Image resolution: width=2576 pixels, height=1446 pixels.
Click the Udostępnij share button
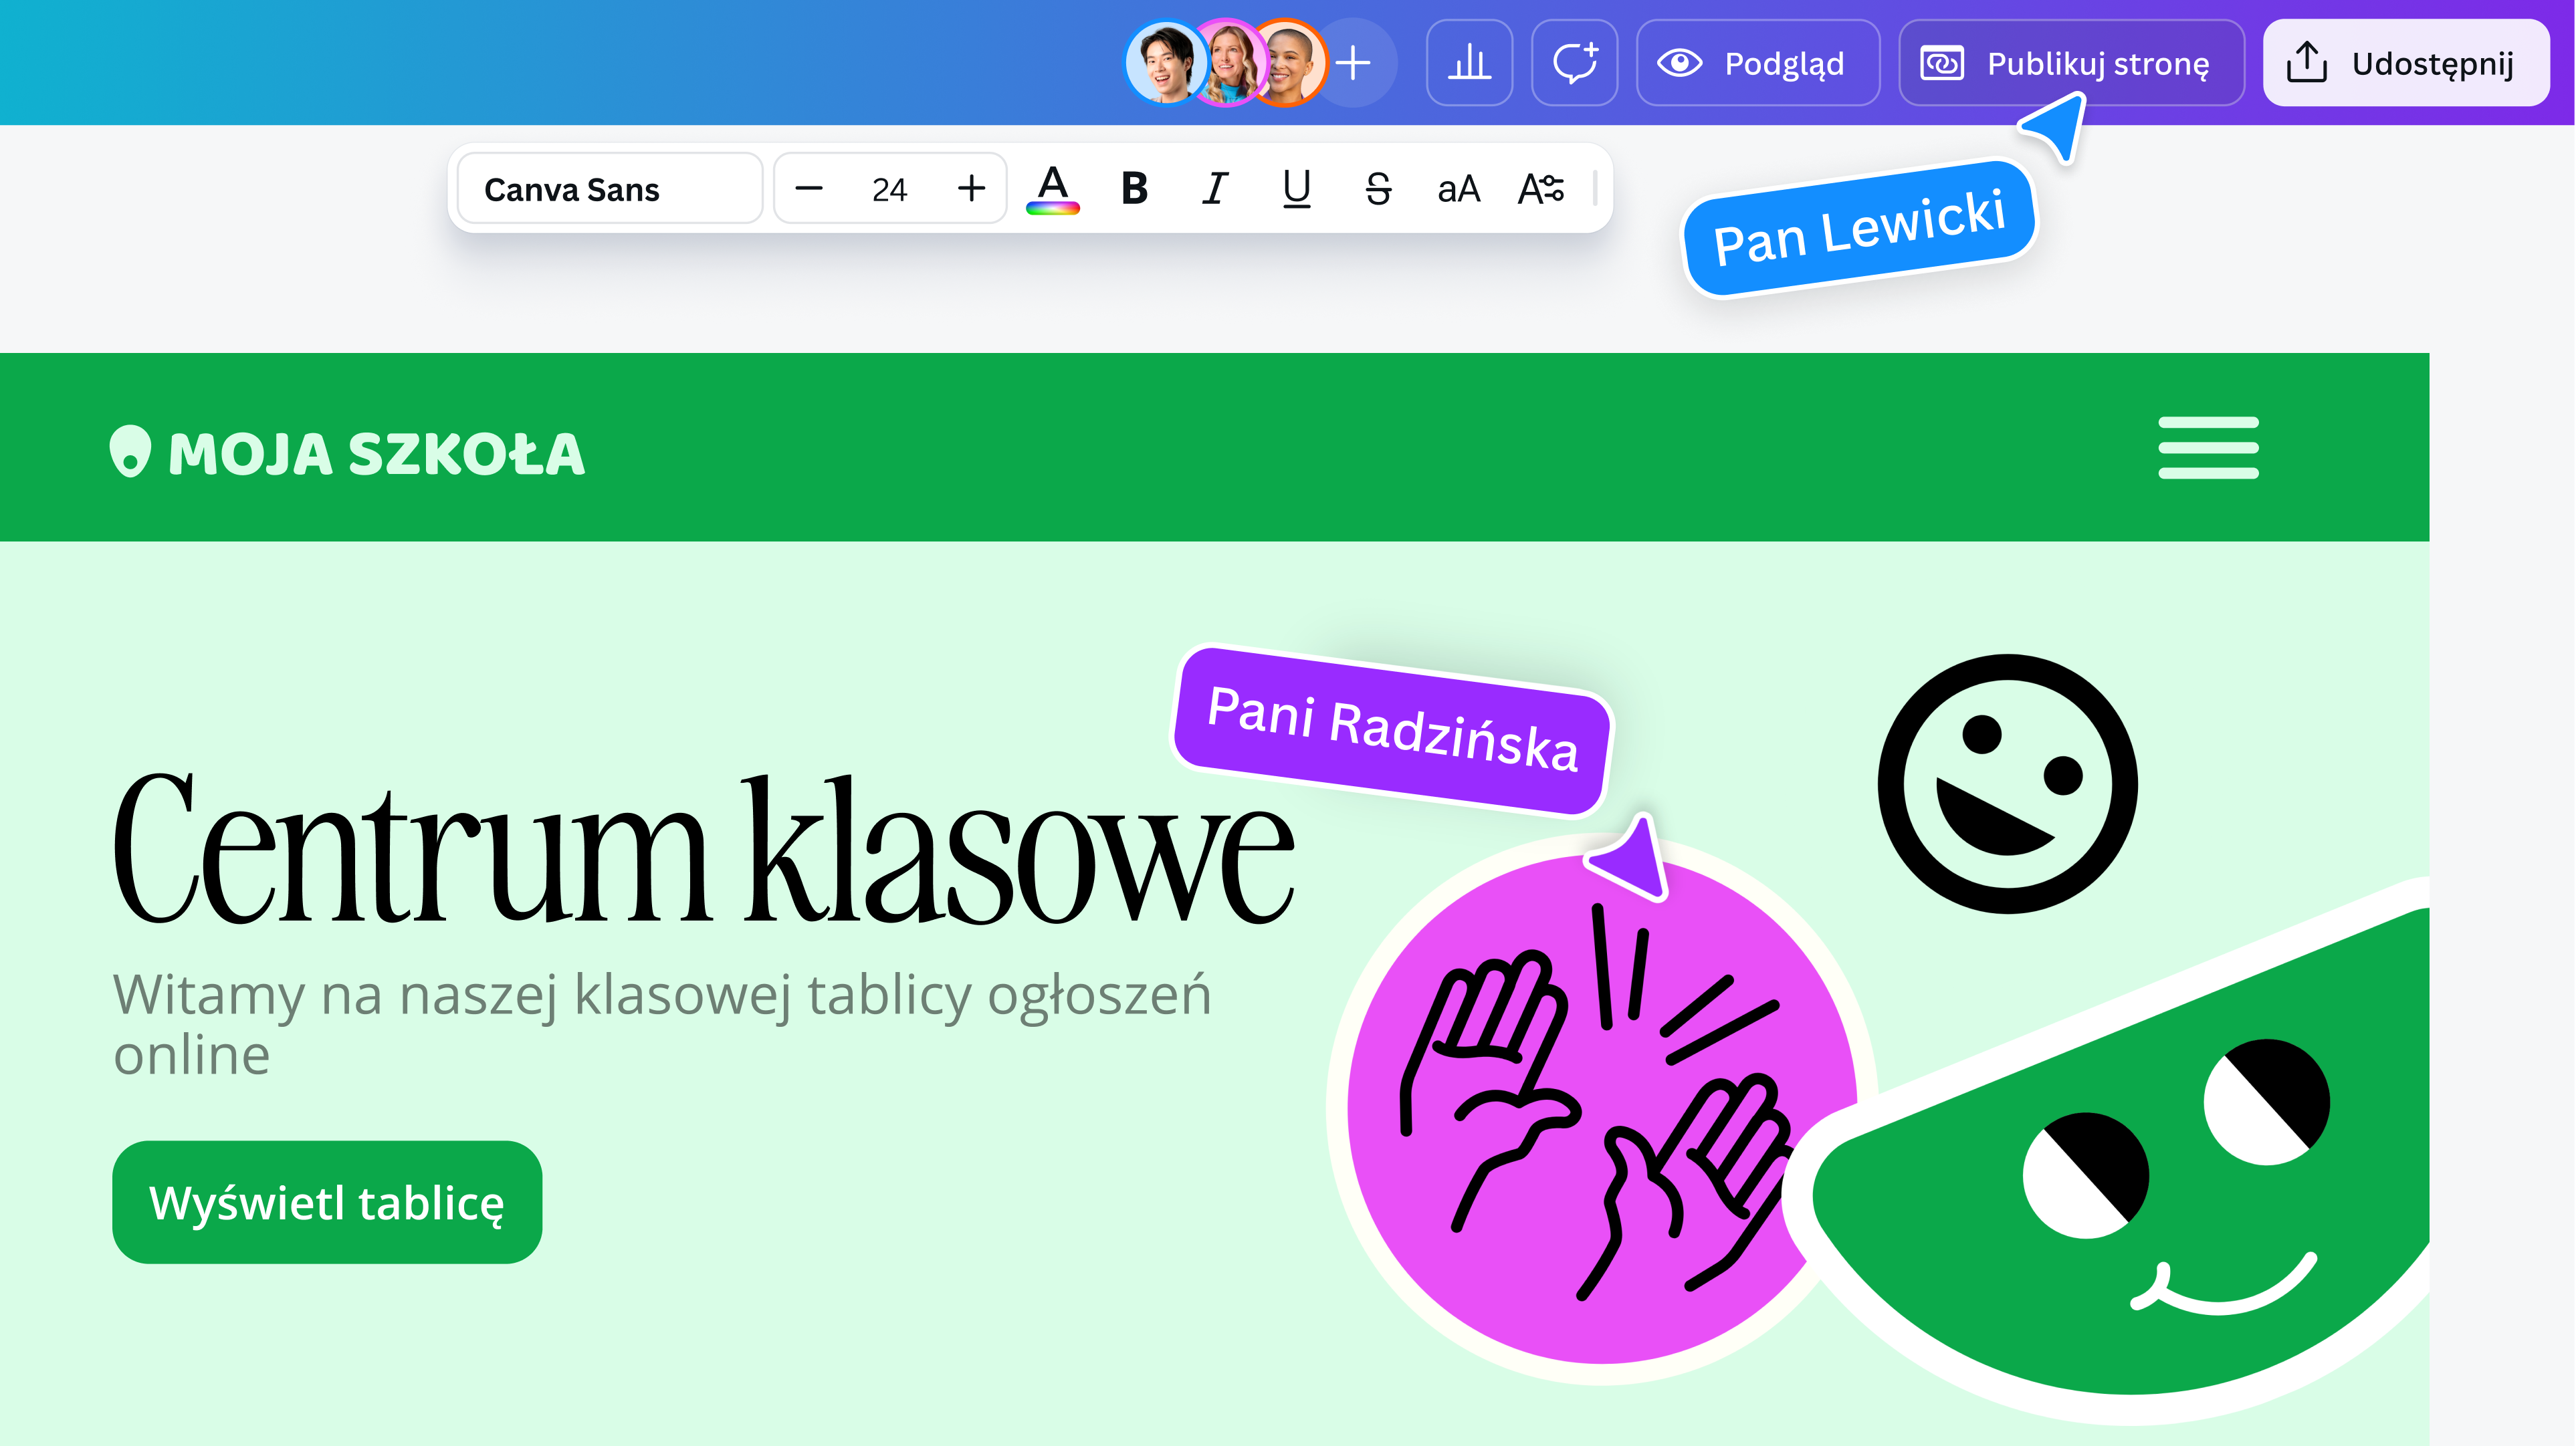pos(2405,63)
